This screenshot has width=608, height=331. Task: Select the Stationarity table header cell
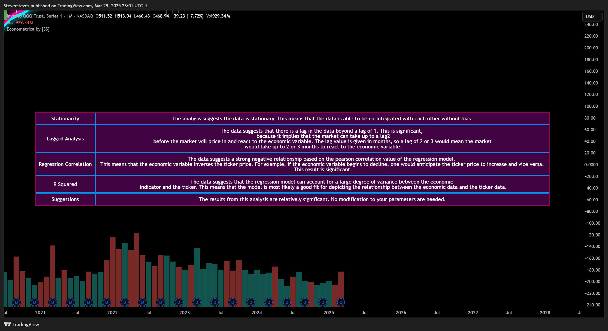coord(65,119)
